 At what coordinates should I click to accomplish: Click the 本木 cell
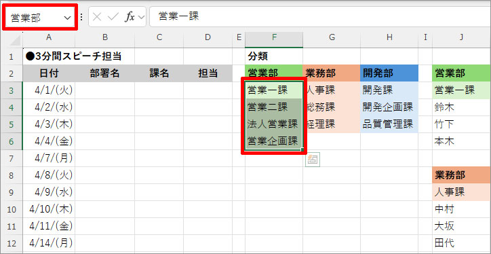point(462,141)
